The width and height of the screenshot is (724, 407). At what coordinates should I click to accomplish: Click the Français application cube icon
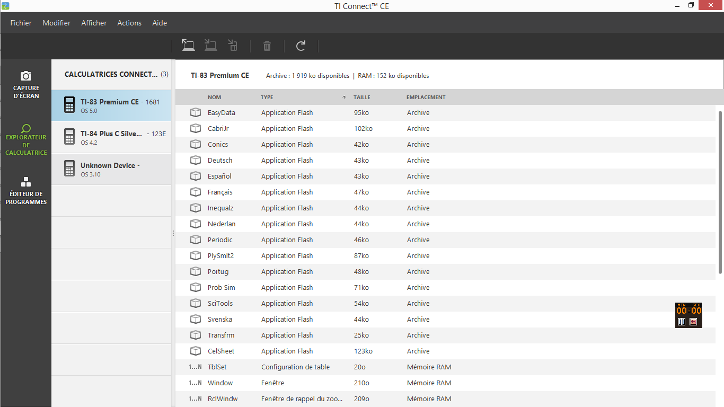196,192
